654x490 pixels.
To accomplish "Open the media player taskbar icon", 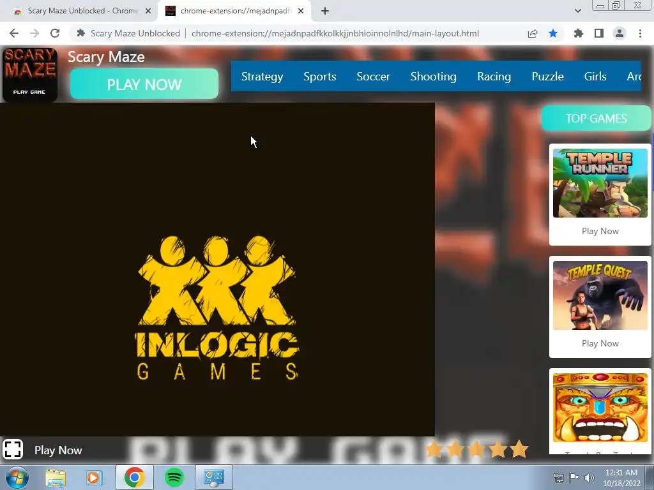I will click(x=95, y=477).
